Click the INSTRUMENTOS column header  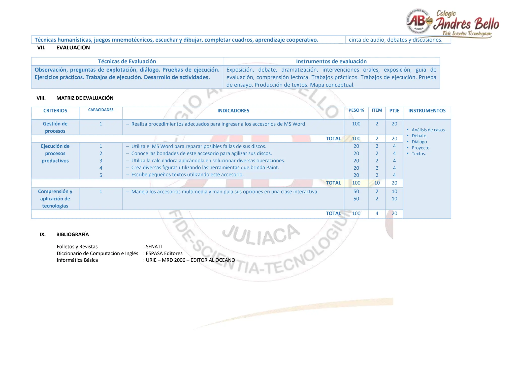(x=427, y=110)
